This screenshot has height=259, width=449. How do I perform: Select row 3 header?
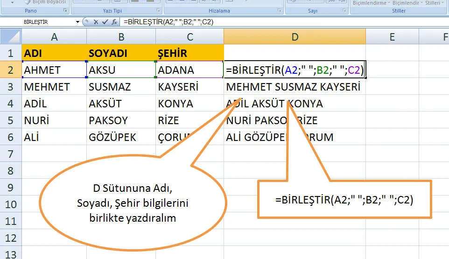tap(11, 87)
